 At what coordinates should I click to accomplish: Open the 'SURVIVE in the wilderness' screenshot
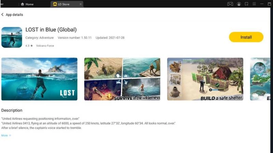pos(122,79)
